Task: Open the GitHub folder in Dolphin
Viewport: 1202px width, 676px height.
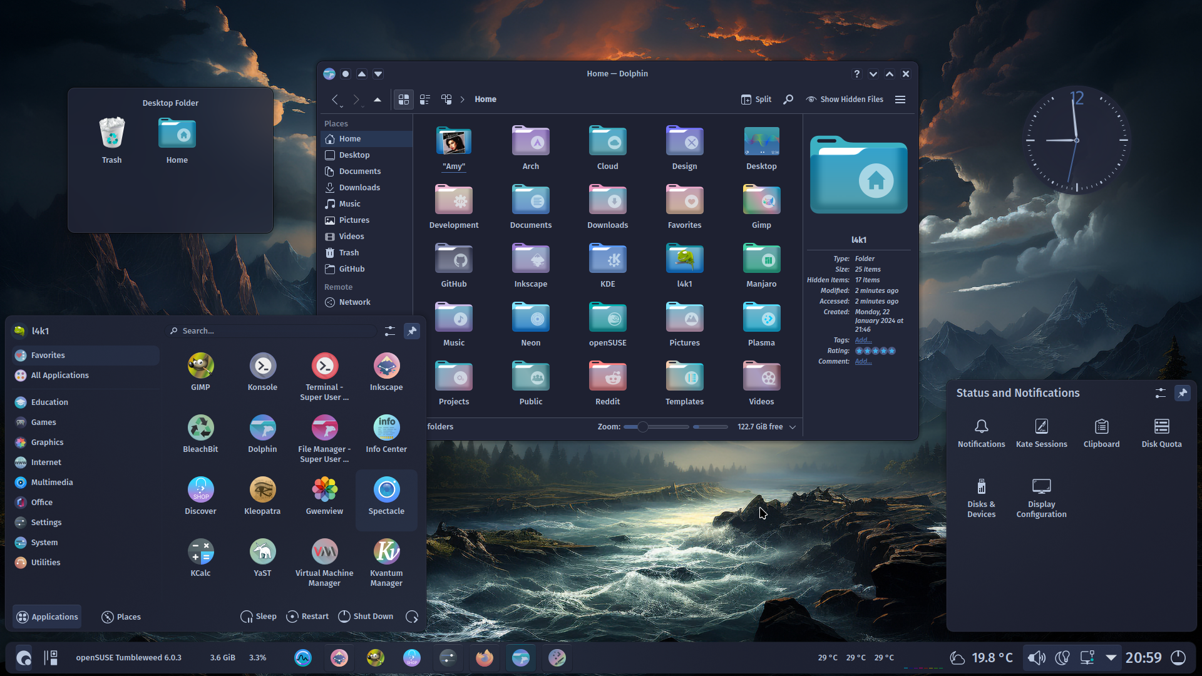Action: pos(454,265)
